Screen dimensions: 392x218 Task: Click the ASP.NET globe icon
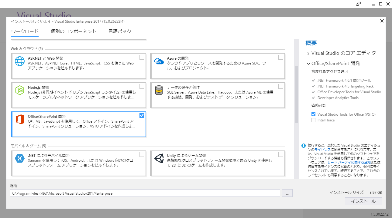tap(20, 61)
